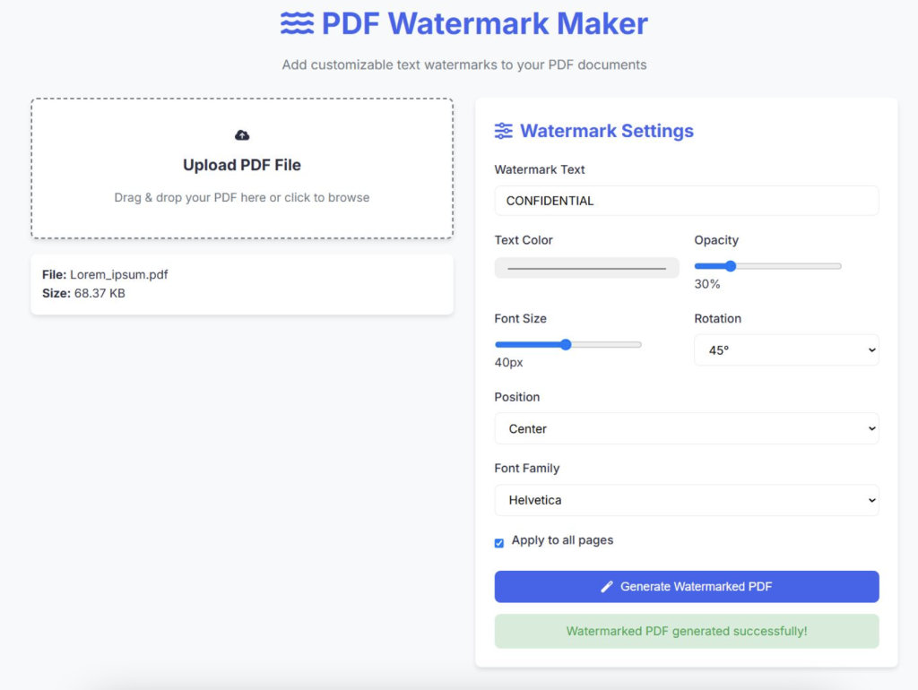Screen dimensions: 918x690
Task: Click the Watermarked PDF generated successfully message
Action: click(x=686, y=632)
